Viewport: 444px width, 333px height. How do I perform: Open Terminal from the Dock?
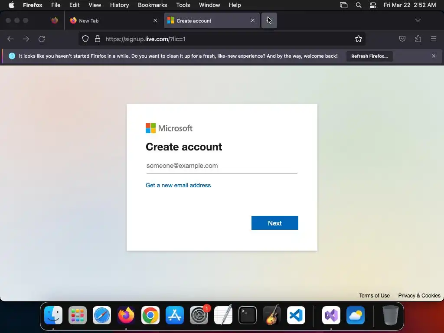click(248, 315)
